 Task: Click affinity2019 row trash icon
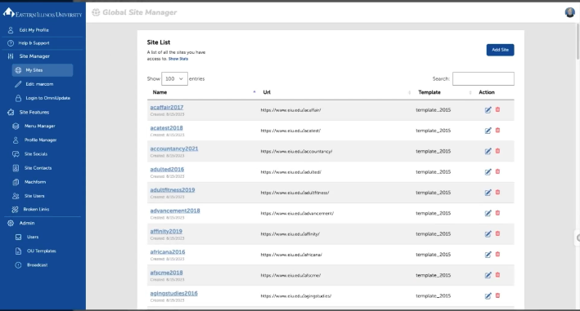[497, 233]
